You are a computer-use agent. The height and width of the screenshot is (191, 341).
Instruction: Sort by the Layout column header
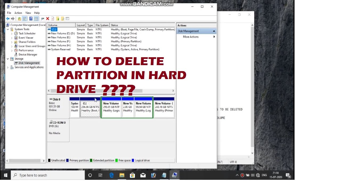pyautogui.click(x=81, y=25)
